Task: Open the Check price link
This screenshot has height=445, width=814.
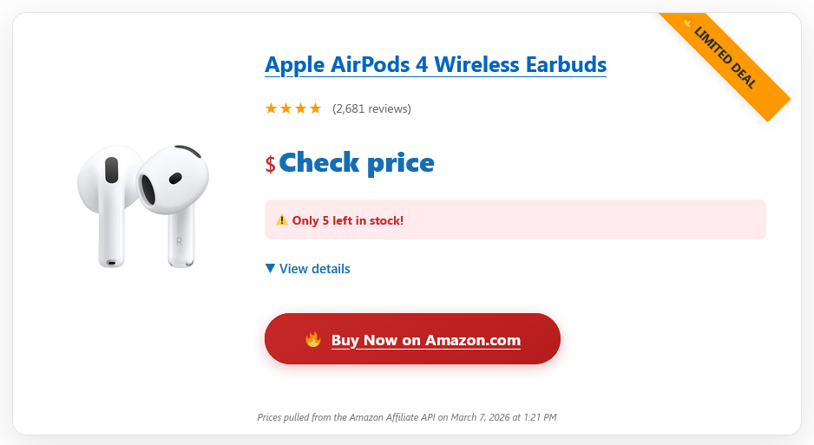Action: (356, 162)
